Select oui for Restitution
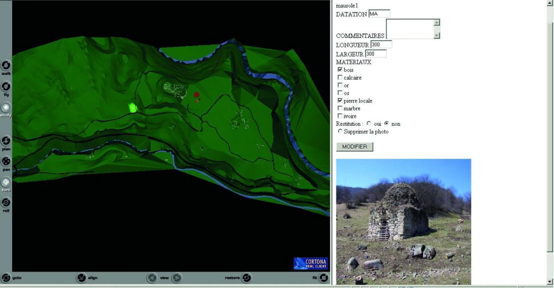554x288 pixels. (x=369, y=124)
